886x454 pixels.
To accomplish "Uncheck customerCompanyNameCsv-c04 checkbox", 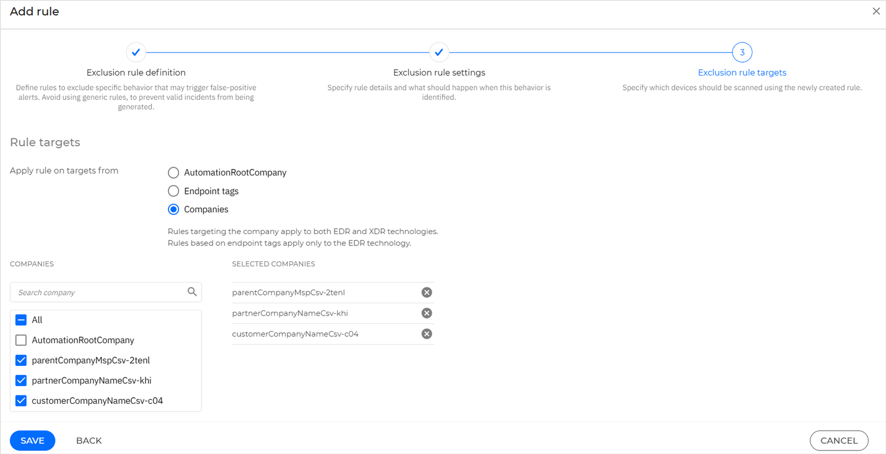I will [x=21, y=400].
